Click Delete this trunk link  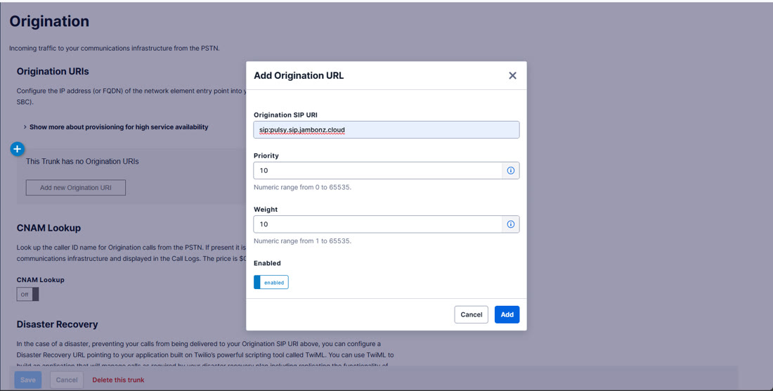click(118, 380)
